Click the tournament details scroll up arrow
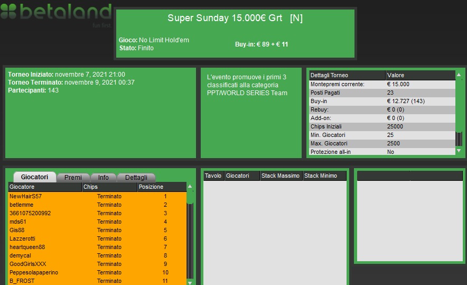The width and height of the screenshot is (467, 285). (459, 75)
